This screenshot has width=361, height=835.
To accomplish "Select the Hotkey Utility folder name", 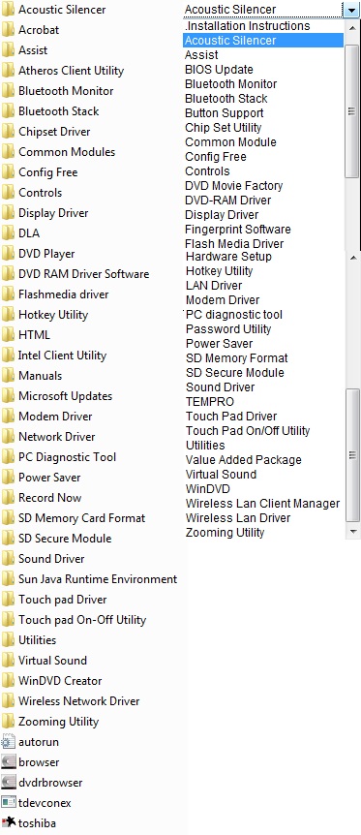I will point(53,315).
